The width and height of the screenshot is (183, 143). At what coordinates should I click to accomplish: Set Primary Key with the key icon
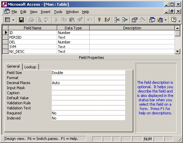pos(99,20)
